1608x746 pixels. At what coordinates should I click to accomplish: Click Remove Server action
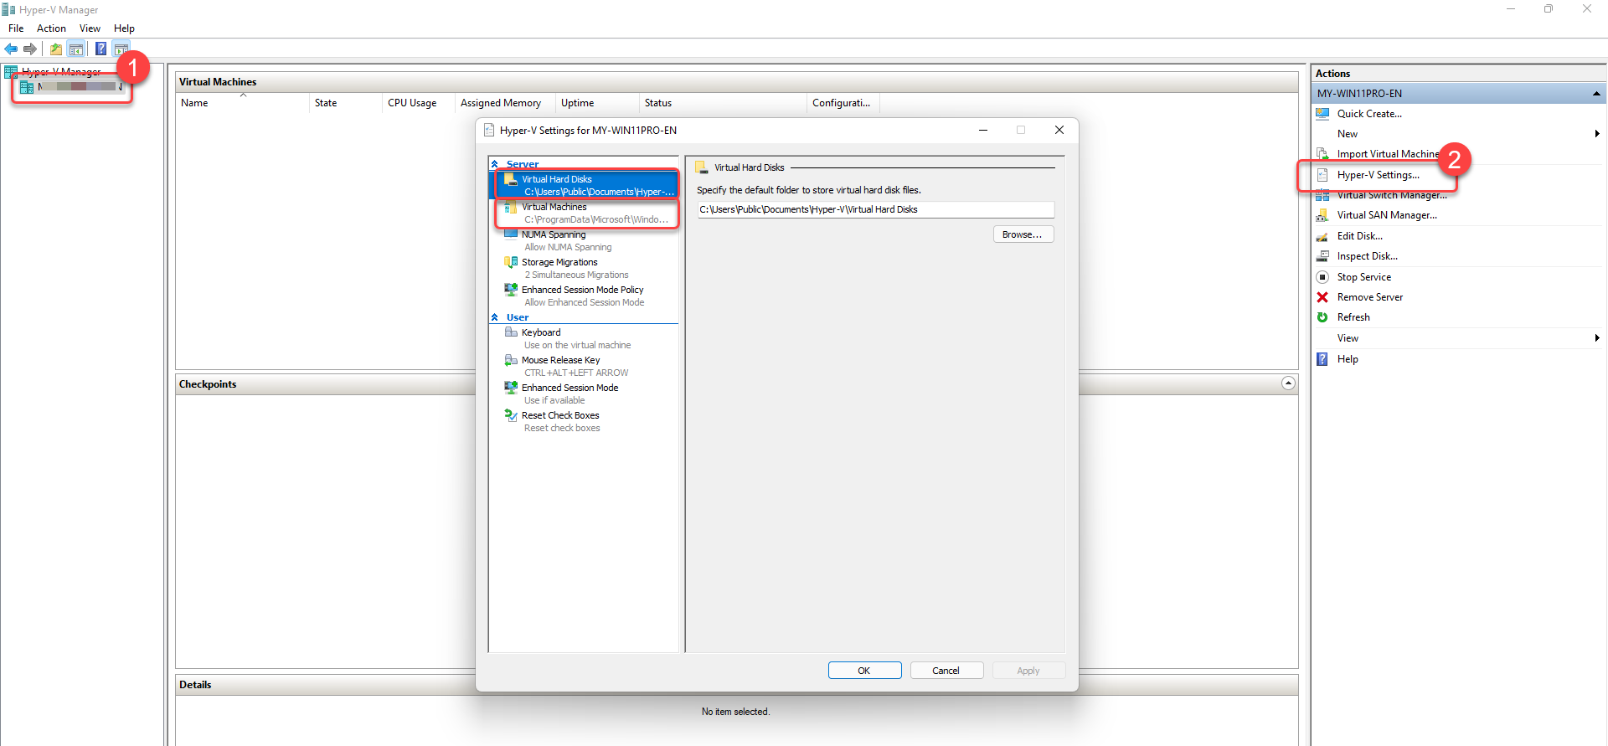[x=1370, y=297]
